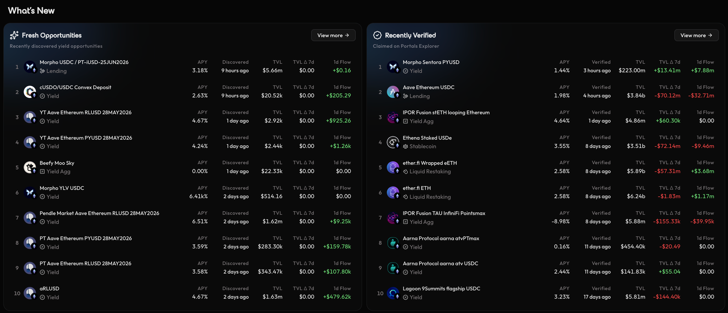Open Aarna Protocol aarna atvPTmax entry
The image size is (728, 313).
pos(441,238)
